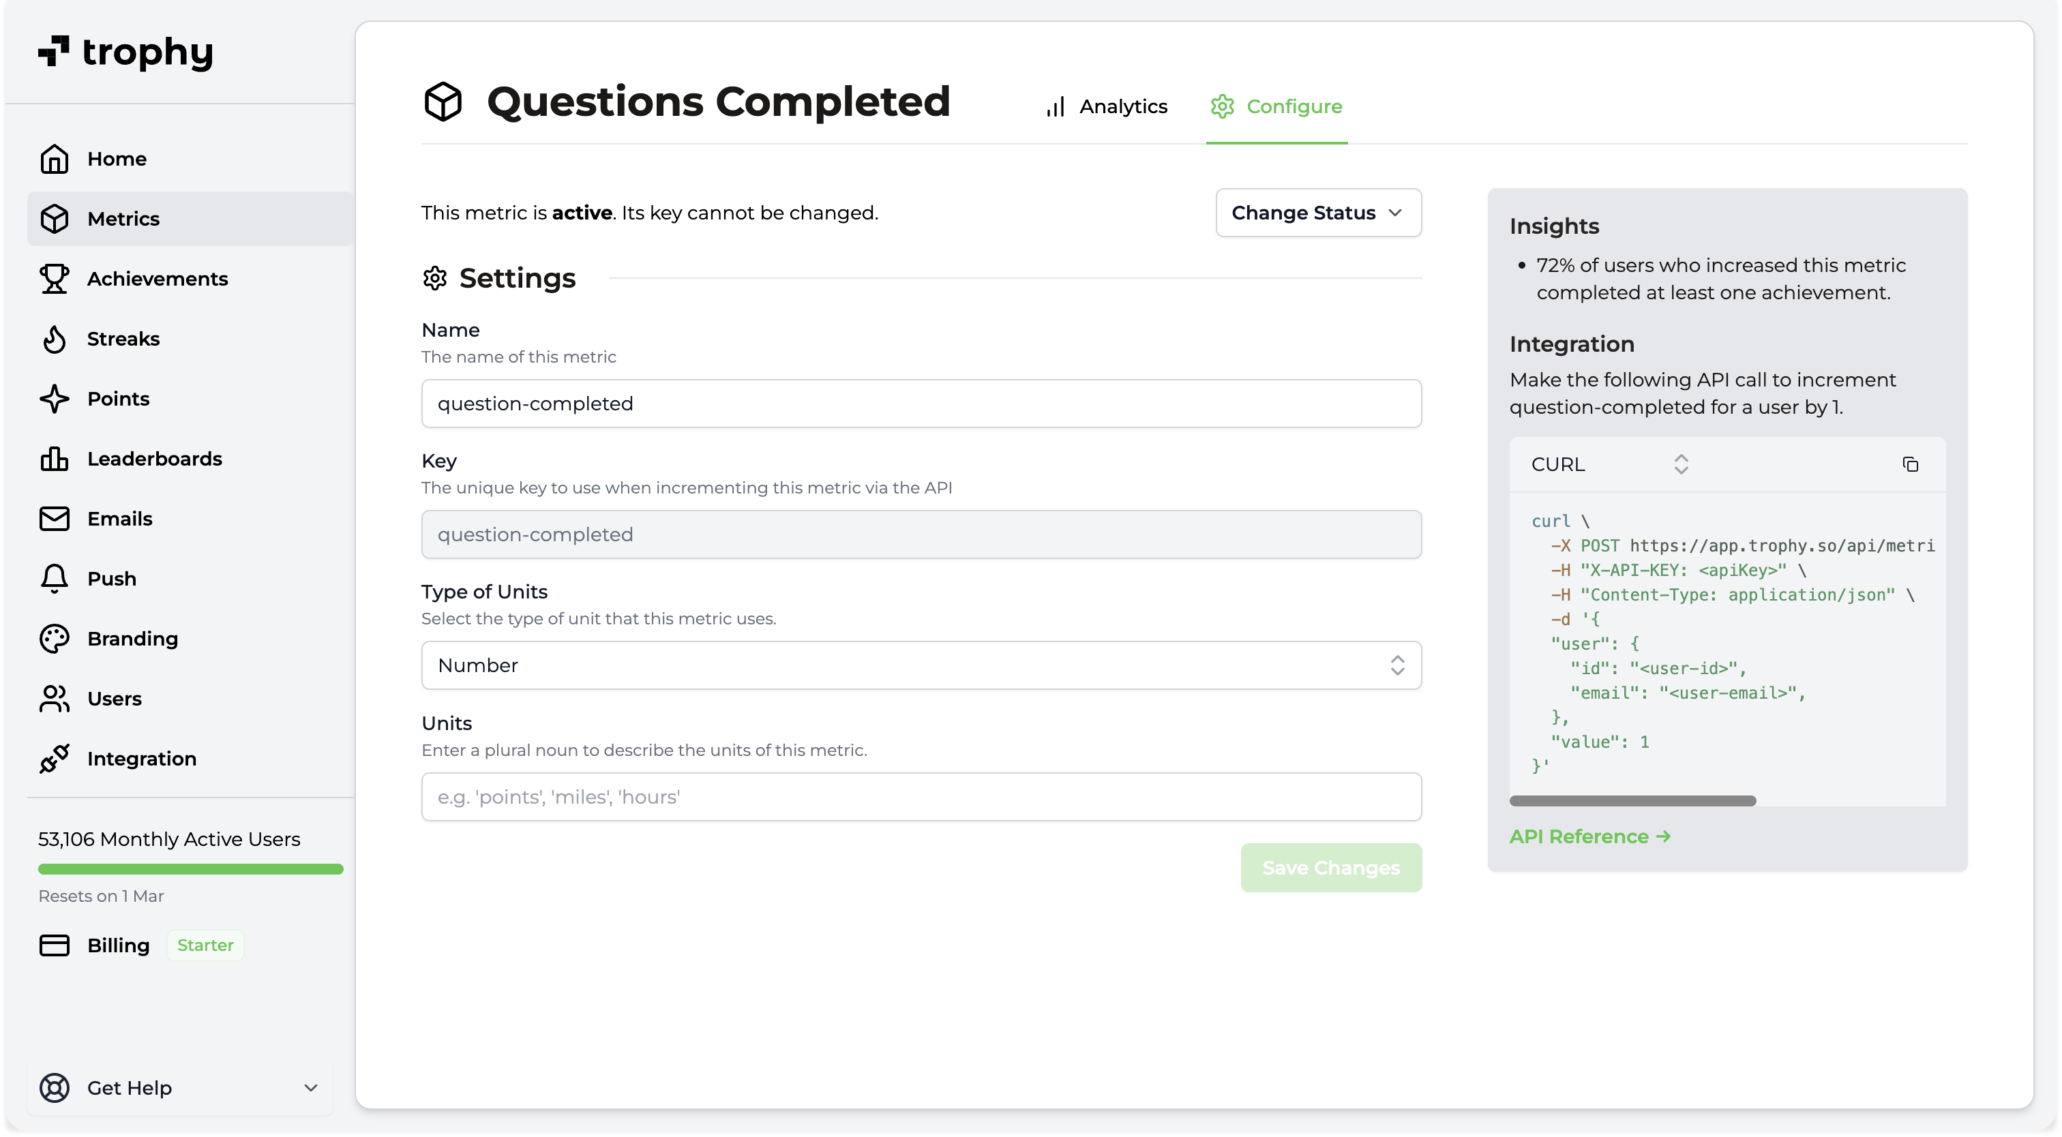
Task: Click the Save Changes button
Action: (x=1330, y=867)
